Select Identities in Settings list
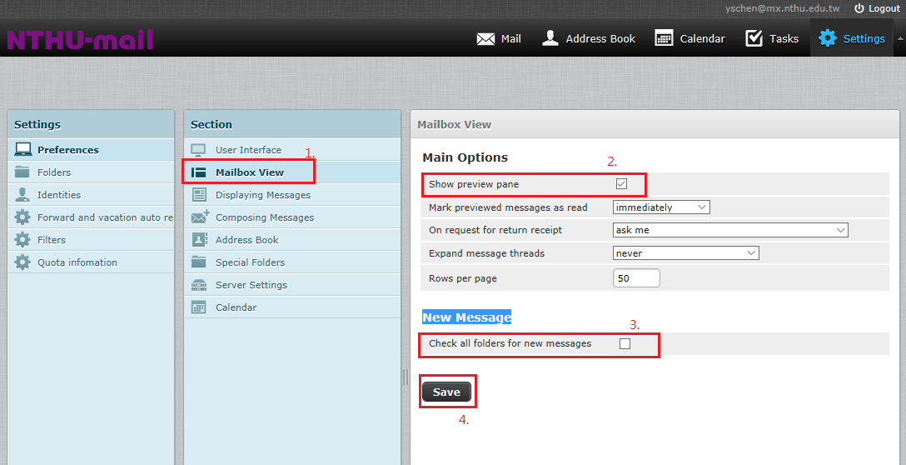Screen dimensions: 906x465 coord(58,195)
